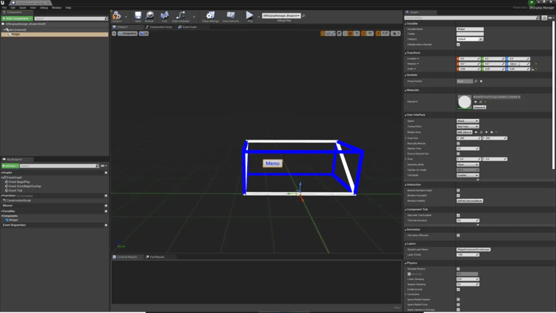Viewport: 556px width, 313px height.
Task: Open Class Defaults from the toolbar
Action: point(231,15)
